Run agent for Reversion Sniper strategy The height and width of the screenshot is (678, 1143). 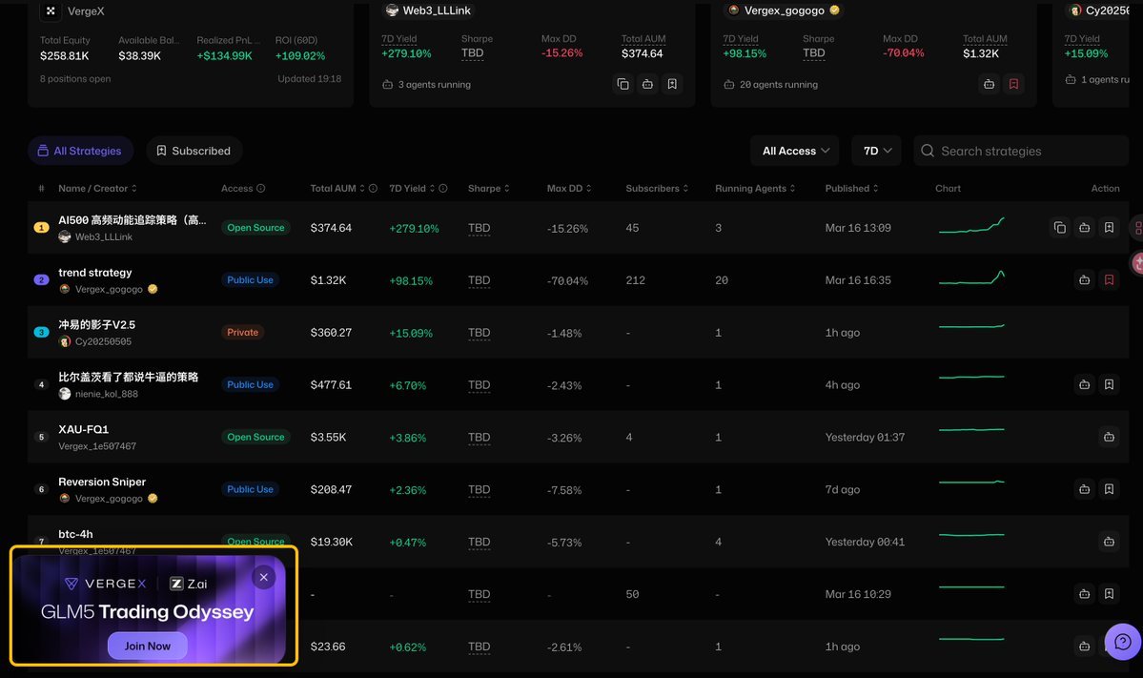tap(1085, 489)
